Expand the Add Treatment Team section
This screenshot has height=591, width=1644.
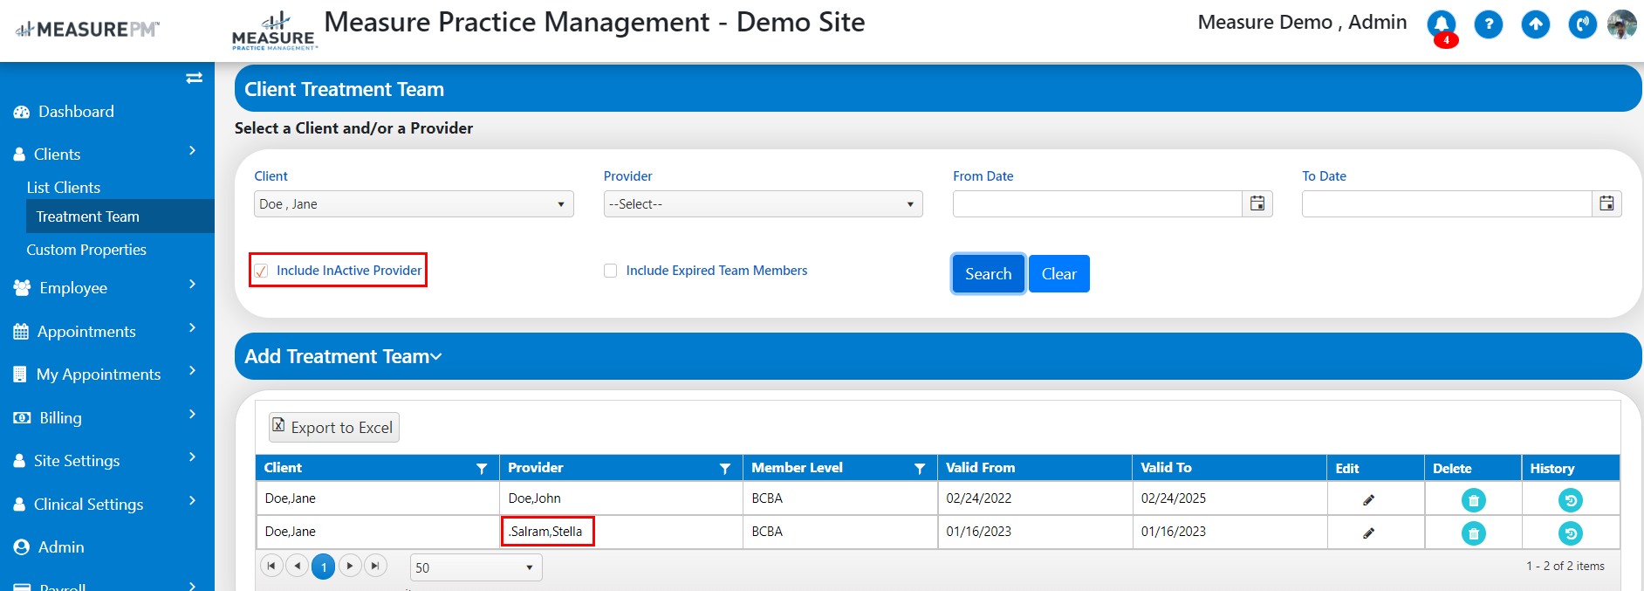coord(343,356)
